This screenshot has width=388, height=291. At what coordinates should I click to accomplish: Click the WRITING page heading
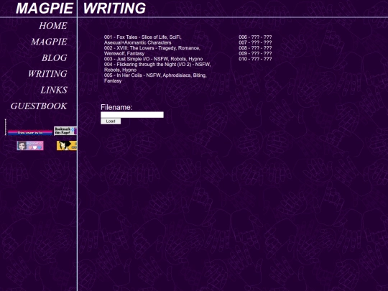pyautogui.click(x=114, y=8)
